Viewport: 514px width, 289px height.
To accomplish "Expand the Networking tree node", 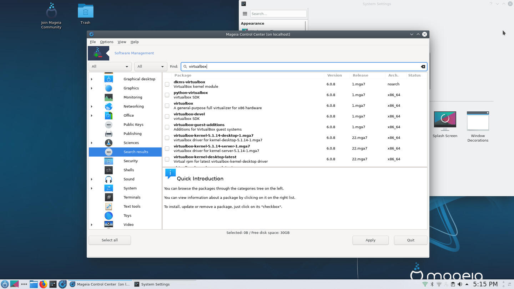I will (x=92, y=106).
